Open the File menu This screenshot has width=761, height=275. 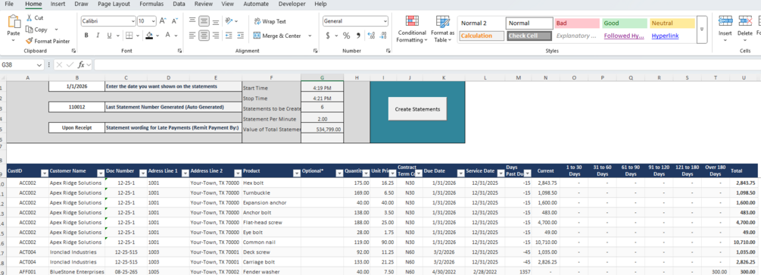(9, 4)
